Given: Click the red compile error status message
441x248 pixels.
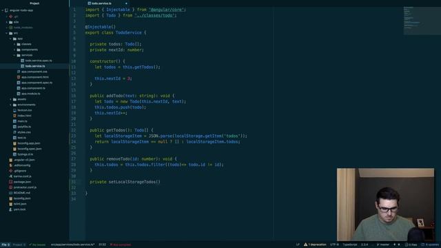Looking at the screenshot, I should coord(121,245).
